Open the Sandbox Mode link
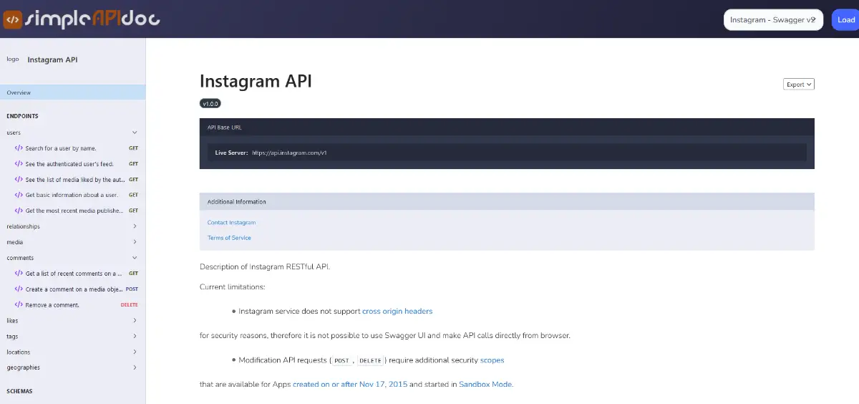This screenshot has height=404, width=859. click(x=485, y=384)
